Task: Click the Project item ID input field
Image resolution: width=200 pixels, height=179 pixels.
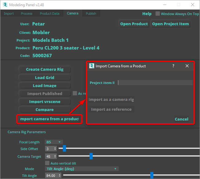Action: (x=155, y=83)
